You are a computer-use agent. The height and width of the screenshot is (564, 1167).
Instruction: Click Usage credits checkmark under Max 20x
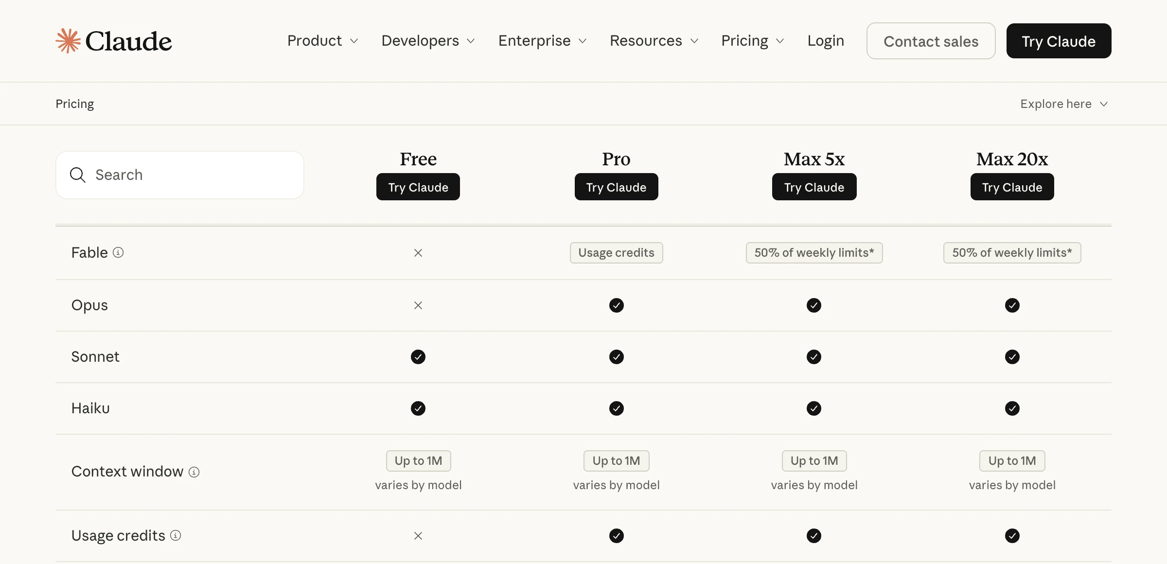pyautogui.click(x=1012, y=536)
